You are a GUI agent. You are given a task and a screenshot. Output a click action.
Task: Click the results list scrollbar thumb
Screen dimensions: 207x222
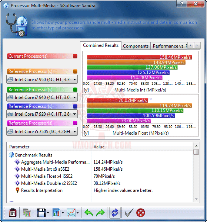coord(196,152)
